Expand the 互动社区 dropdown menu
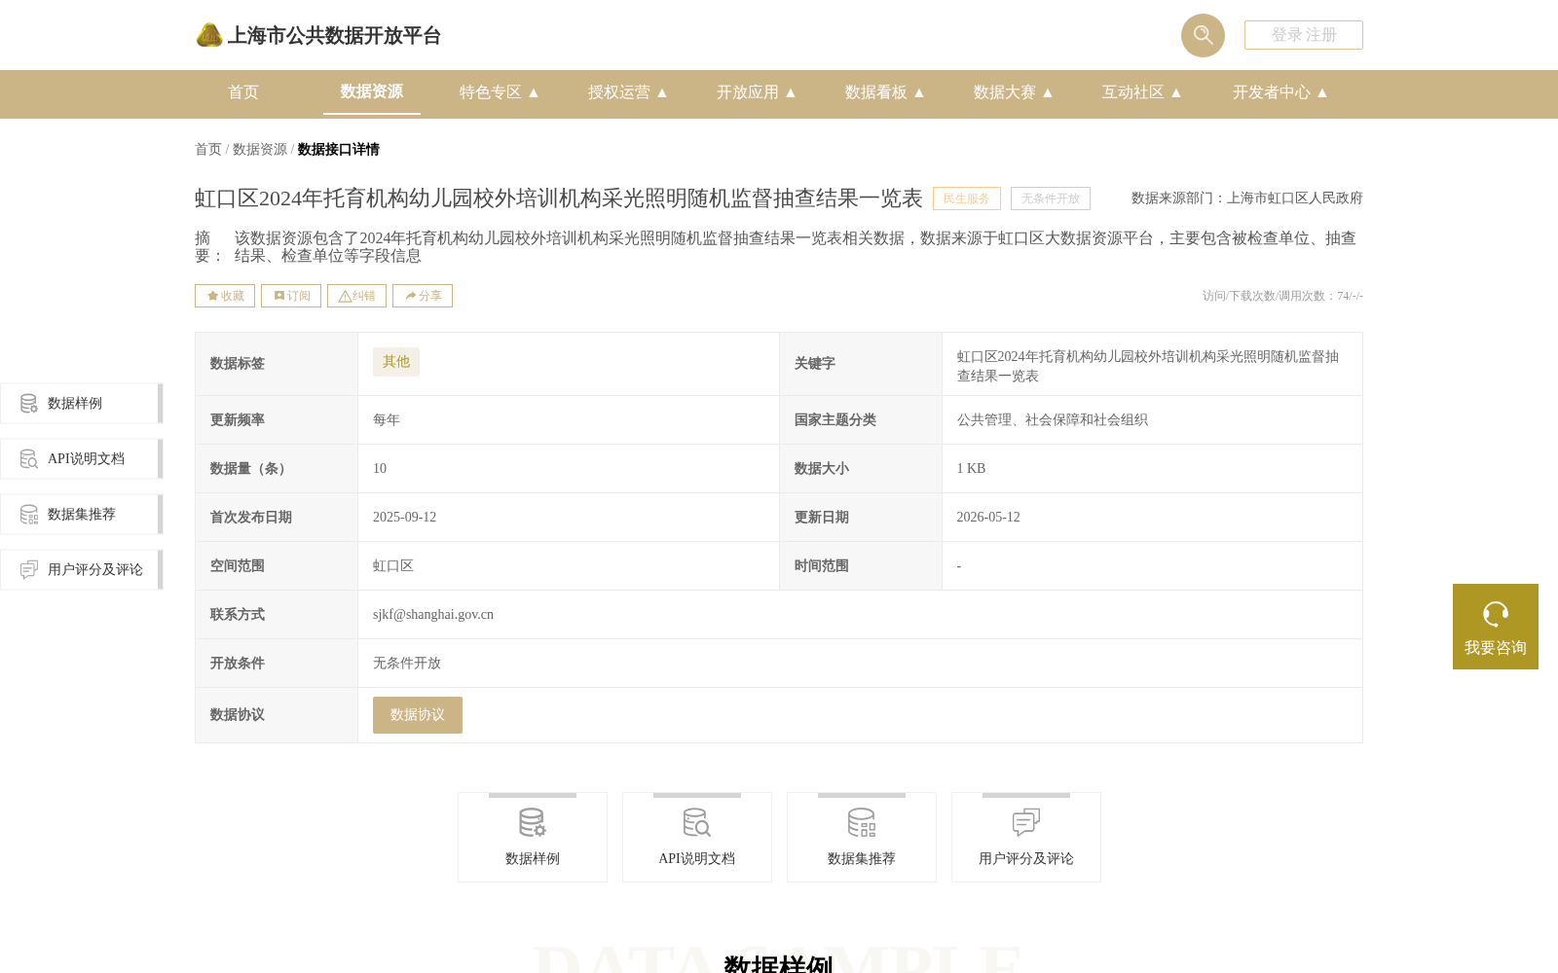 pos(1142,92)
